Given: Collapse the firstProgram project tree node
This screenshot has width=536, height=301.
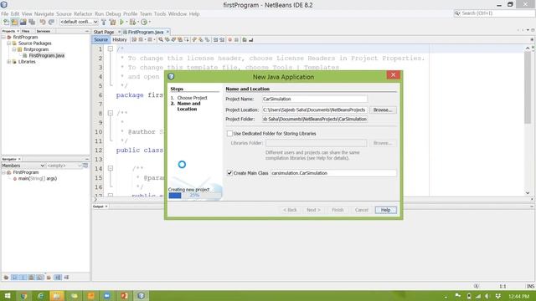Looking at the screenshot, I should (3, 37).
